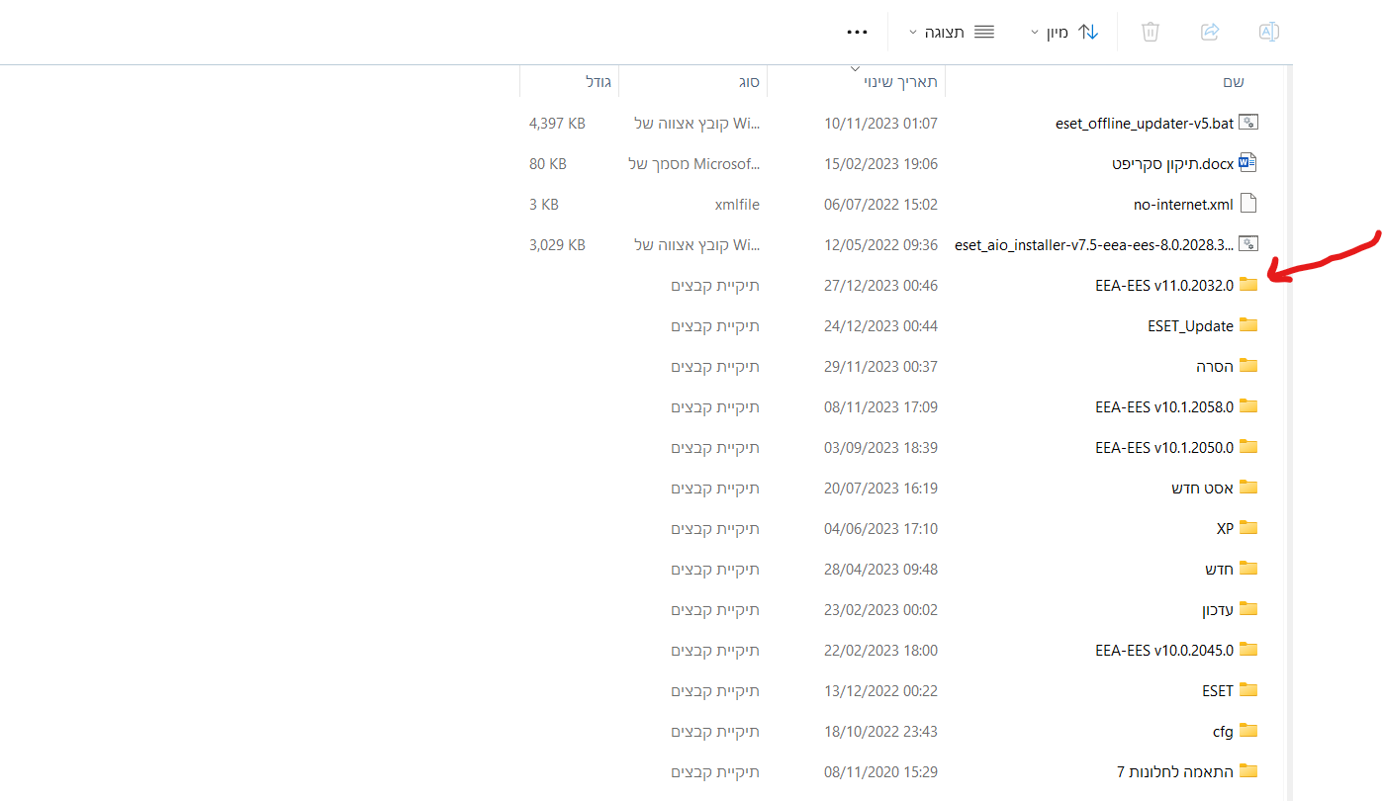Sort by the name (שם) column header
This screenshot has height=801, width=1383.
(1233, 81)
